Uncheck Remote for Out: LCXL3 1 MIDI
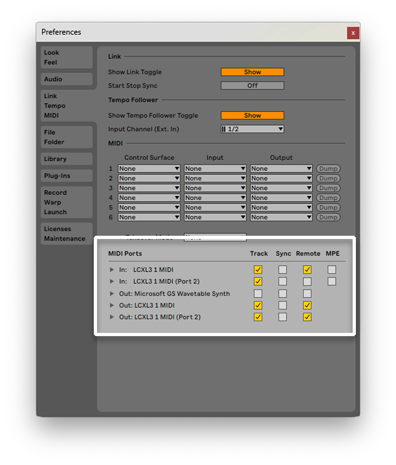396x465 pixels. click(307, 305)
